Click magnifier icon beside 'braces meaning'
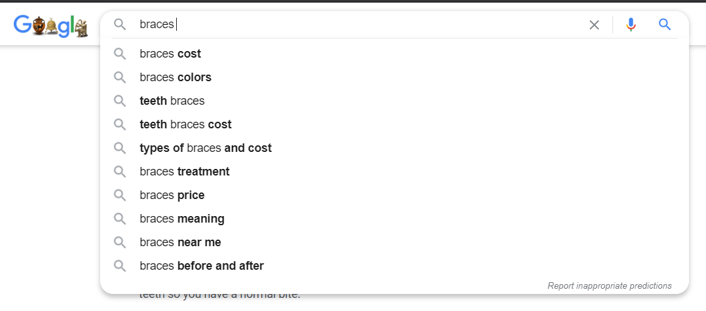The image size is (706, 311). (x=120, y=219)
